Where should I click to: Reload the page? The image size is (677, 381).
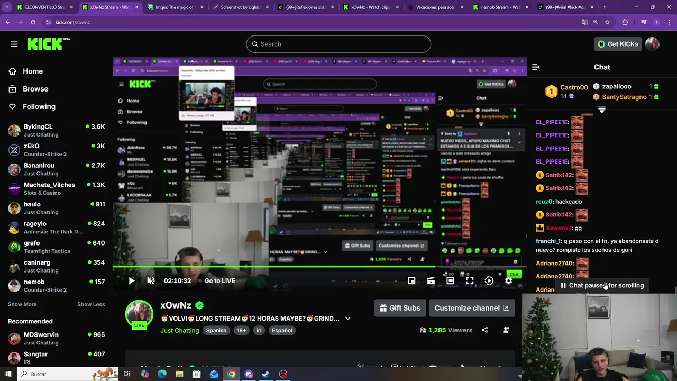pyautogui.click(x=33, y=22)
